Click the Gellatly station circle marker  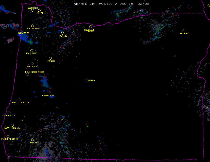32,64
